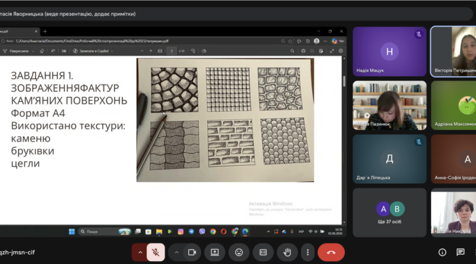The image size is (476, 264).
Task: Click the Read aloud icon in PDF toolbar
Action: pos(64,51)
